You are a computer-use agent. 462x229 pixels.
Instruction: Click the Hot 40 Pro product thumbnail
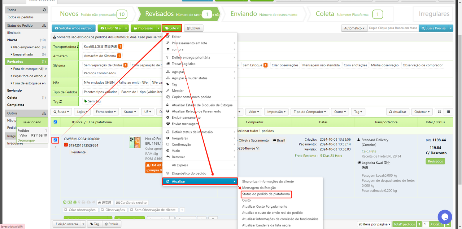(x=135, y=142)
